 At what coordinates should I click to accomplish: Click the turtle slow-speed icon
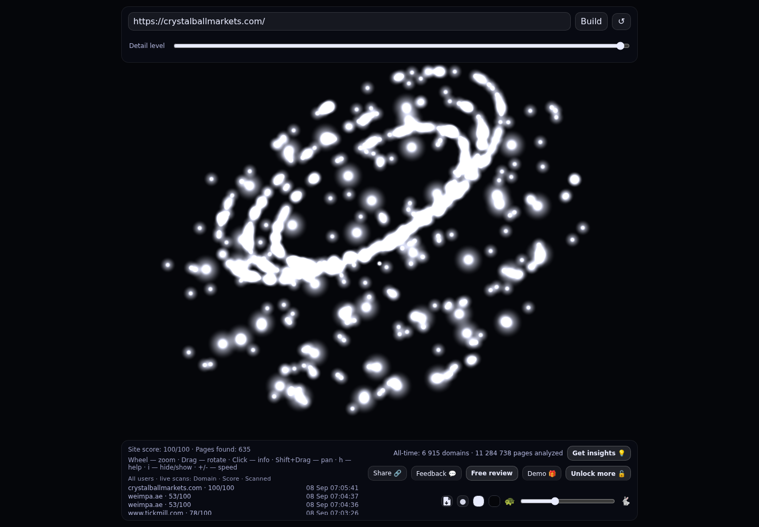[x=510, y=501]
